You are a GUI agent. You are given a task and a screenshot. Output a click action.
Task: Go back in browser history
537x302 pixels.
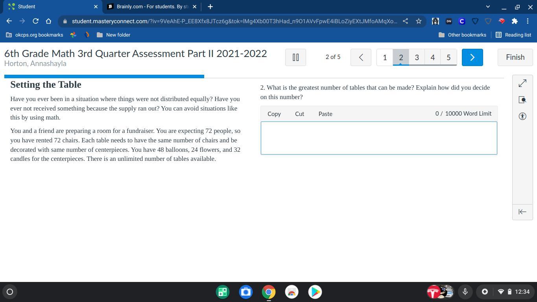click(x=9, y=21)
